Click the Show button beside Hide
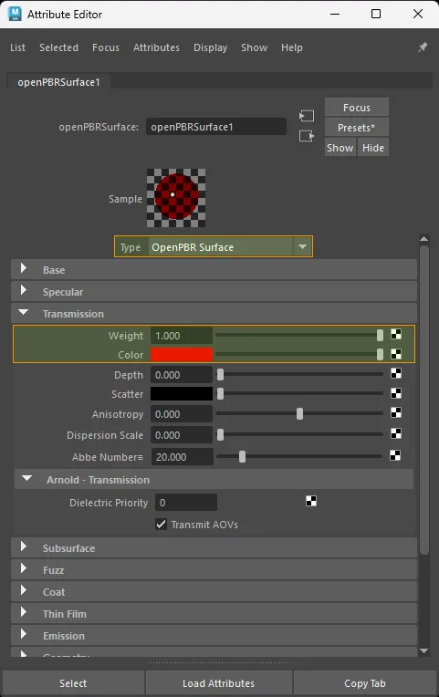This screenshot has height=697, width=439. pos(340,148)
